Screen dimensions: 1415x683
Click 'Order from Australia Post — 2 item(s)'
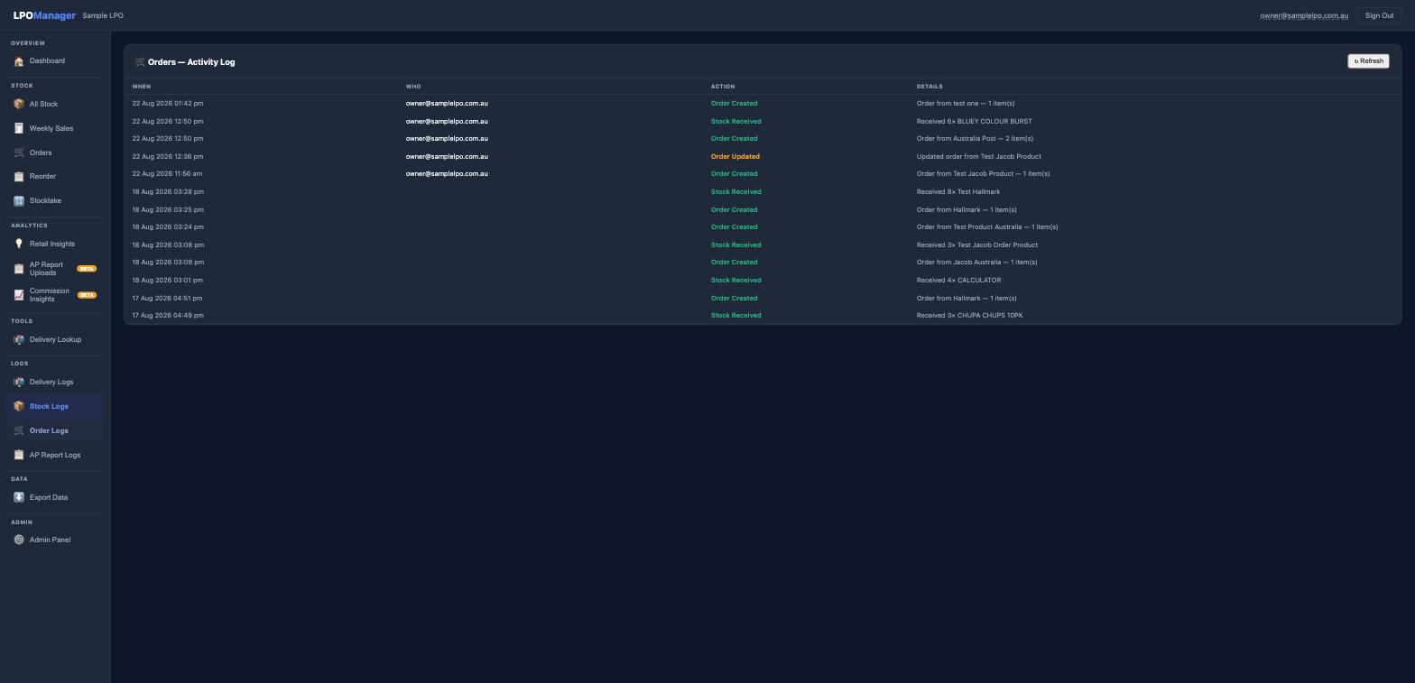[975, 138]
